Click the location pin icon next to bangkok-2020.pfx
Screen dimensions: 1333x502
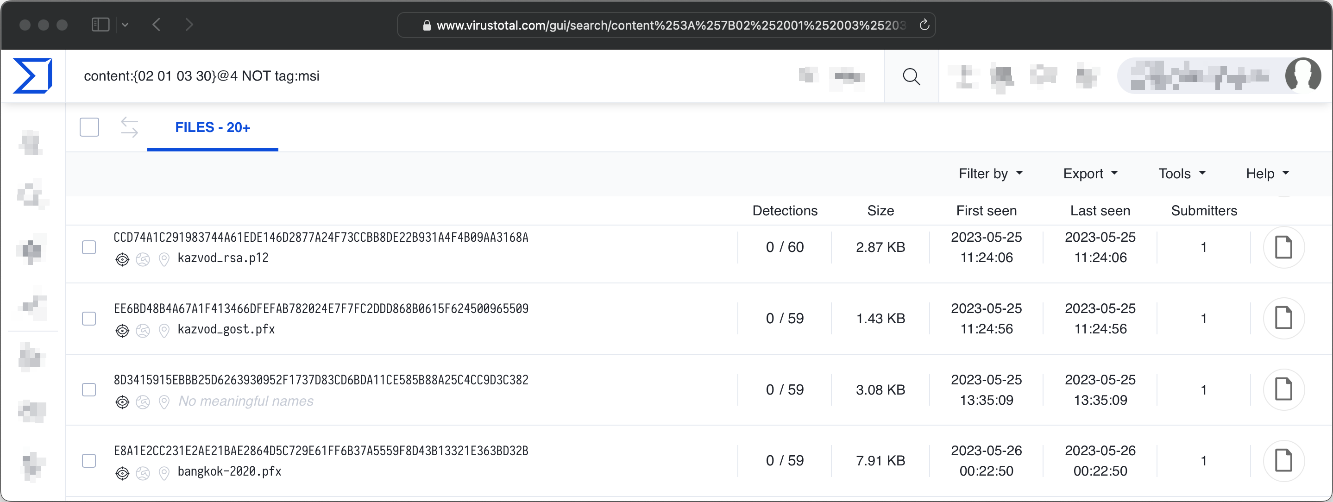pos(164,473)
